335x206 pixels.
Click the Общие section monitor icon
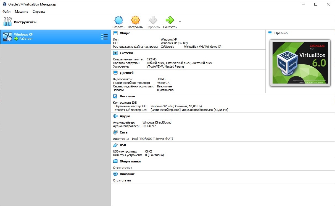[x=115, y=33]
